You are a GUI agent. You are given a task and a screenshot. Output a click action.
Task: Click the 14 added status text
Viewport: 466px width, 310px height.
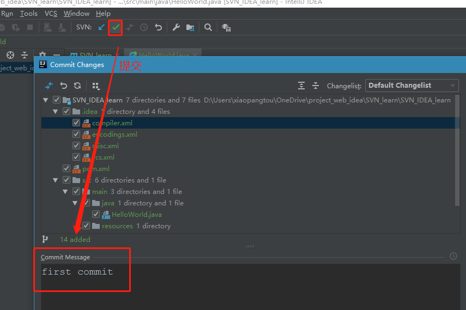point(75,239)
